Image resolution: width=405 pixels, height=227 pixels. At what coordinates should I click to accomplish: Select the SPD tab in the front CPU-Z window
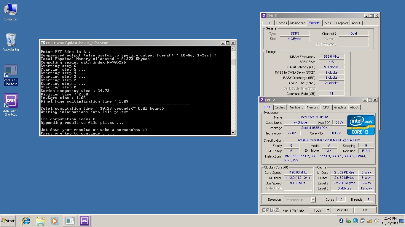coord(326,107)
